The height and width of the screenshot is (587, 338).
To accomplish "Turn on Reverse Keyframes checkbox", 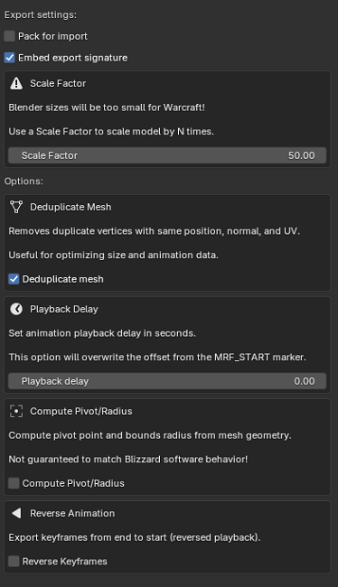I will (x=14, y=561).
